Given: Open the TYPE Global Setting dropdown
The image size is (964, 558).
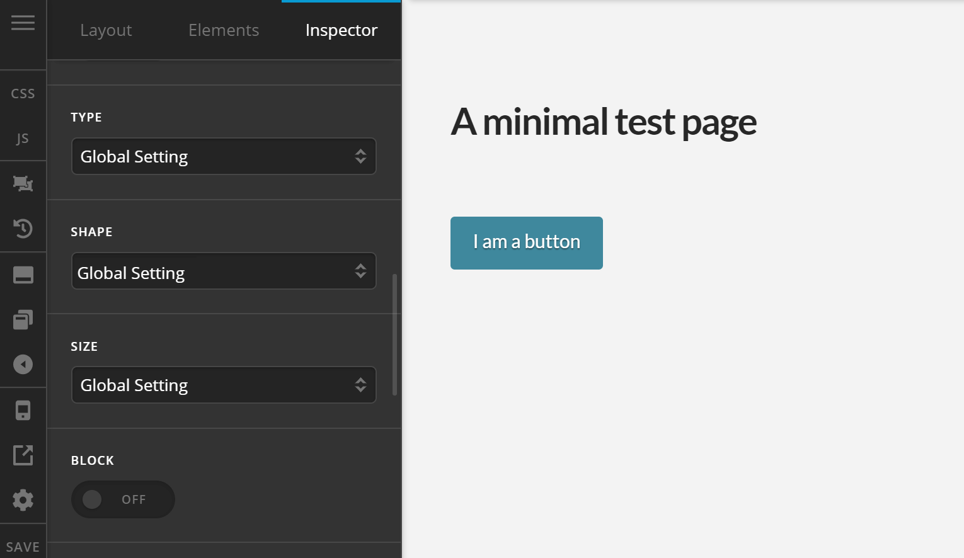Looking at the screenshot, I should tap(224, 156).
